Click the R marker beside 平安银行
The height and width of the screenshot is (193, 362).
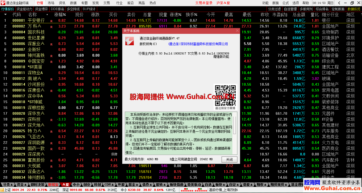click(x=51, y=21)
